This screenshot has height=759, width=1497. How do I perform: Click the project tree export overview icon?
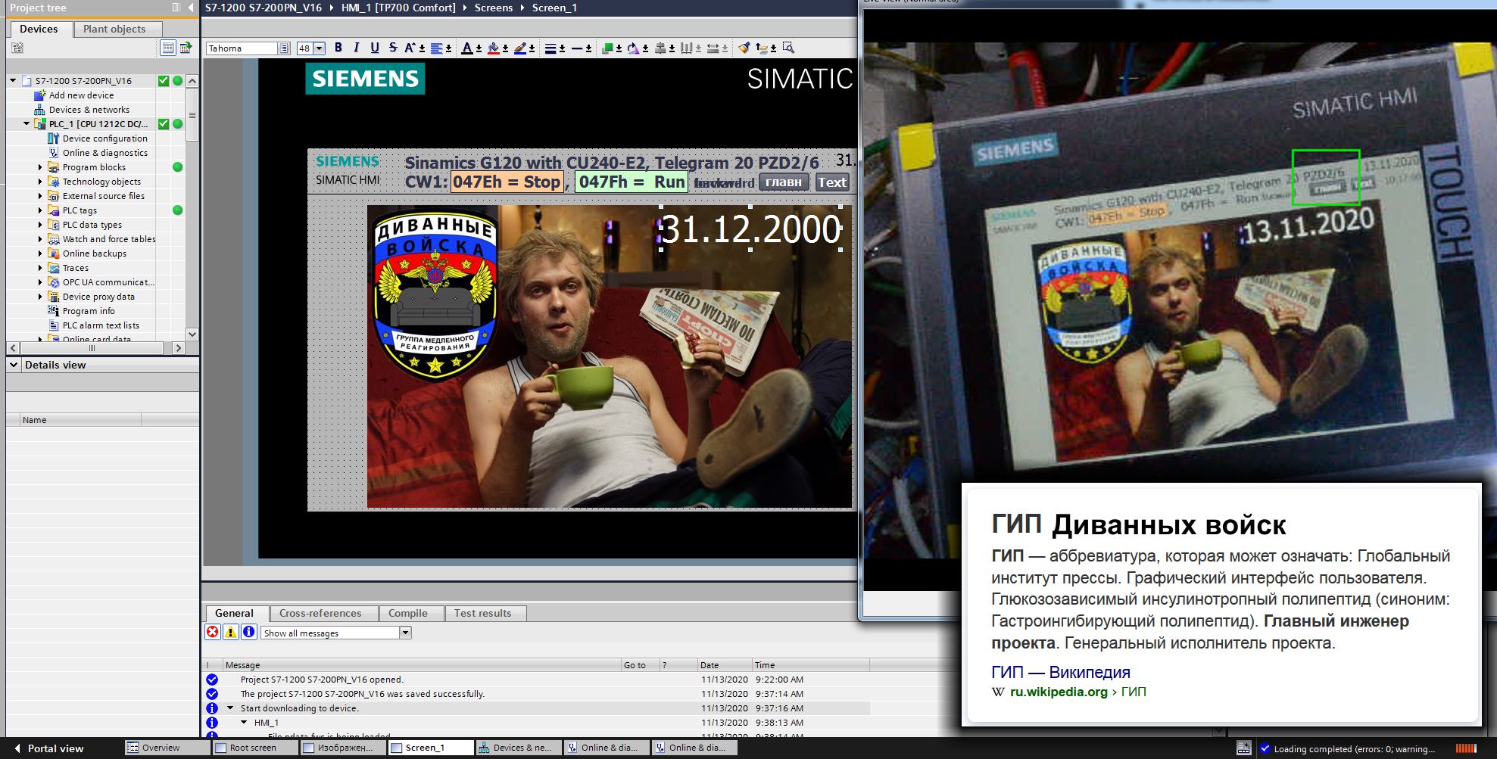(186, 48)
